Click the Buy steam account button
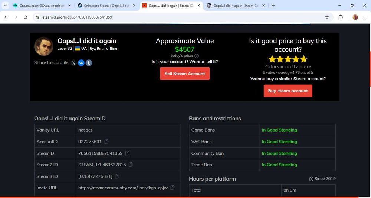Image resolution: width=371 pixels, height=198 pixels. (x=288, y=91)
